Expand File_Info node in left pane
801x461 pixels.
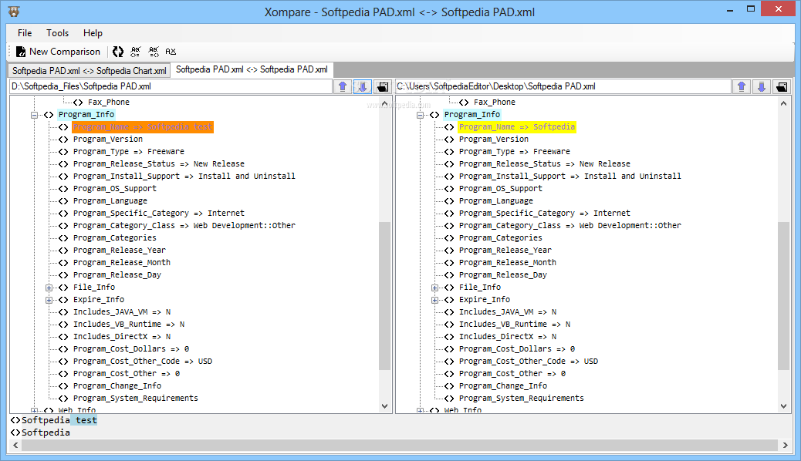(49, 288)
